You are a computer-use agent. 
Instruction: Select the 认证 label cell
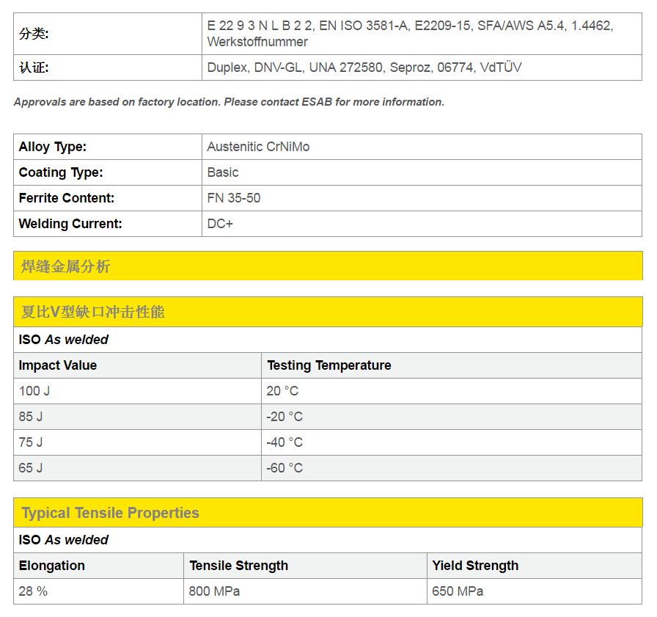point(108,67)
